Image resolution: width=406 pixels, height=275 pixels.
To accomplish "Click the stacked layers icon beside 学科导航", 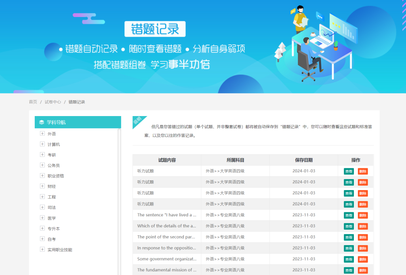I will point(42,122).
